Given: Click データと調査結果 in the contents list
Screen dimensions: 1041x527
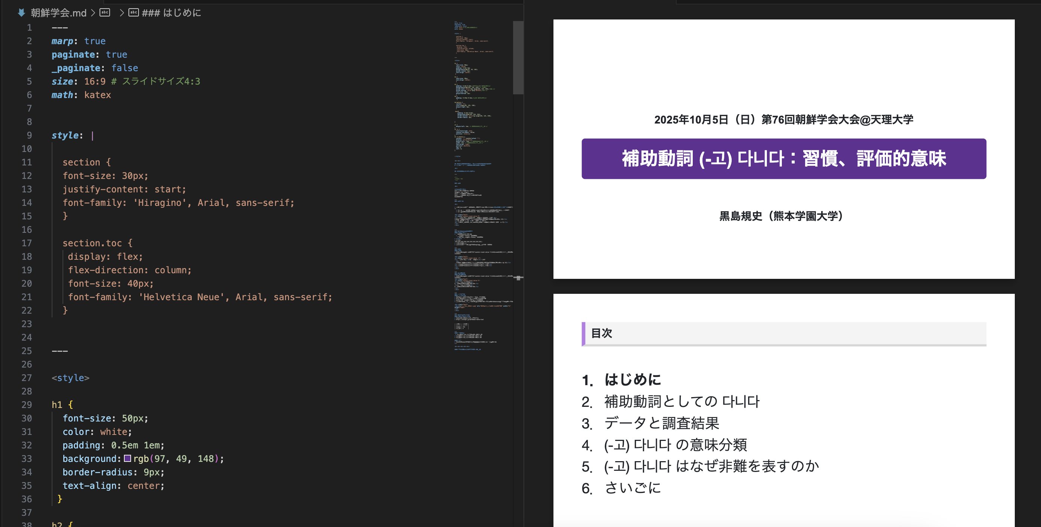Looking at the screenshot, I should point(662,423).
